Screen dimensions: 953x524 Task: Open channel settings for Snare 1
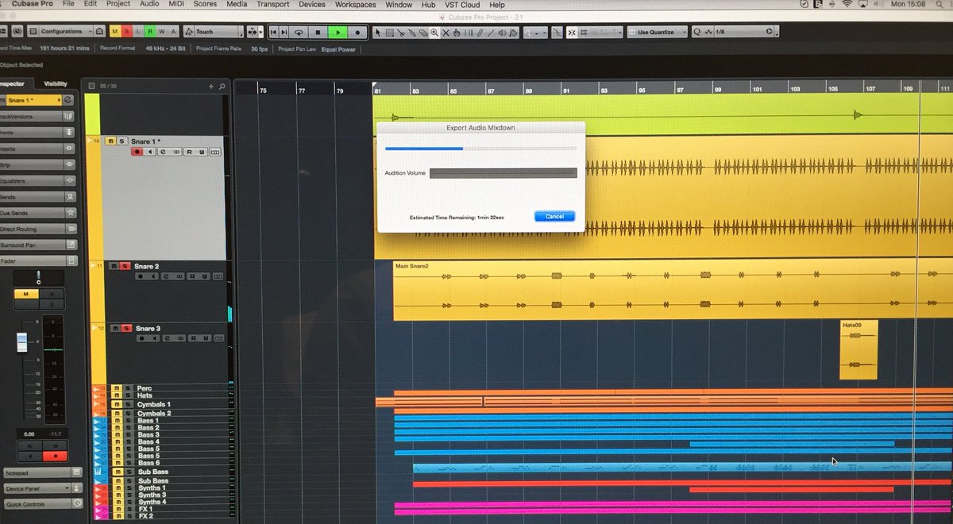[x=163, y=152]
